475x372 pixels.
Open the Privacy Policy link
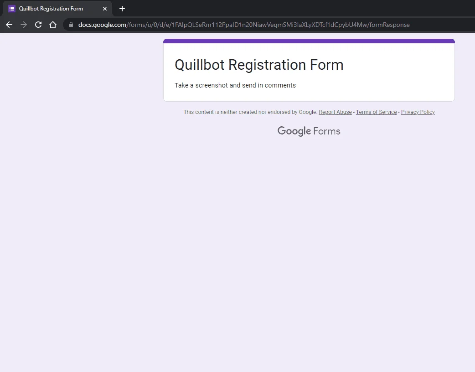pyautogui.click(x=418, y=112)
